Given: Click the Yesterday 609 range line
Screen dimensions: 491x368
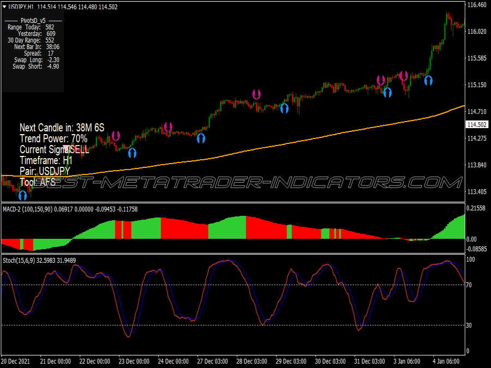Looking at the screenshot, I should click(37, 34).
